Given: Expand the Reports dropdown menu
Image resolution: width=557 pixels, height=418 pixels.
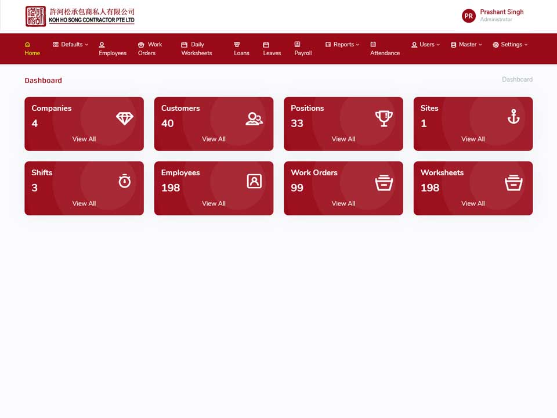Looking at the screenshot, I should (342, 45).
